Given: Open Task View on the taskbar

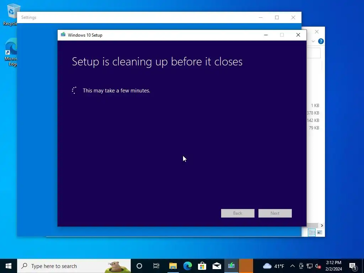Looking at the screenshot, I should click(x=156, y=266).
